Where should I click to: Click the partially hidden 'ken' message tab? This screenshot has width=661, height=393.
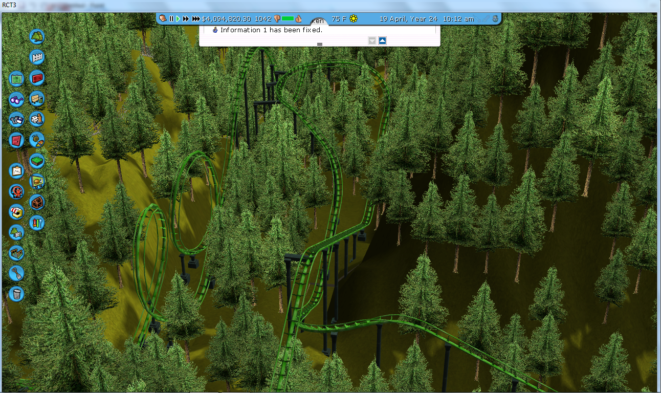(x=319, y=21)
